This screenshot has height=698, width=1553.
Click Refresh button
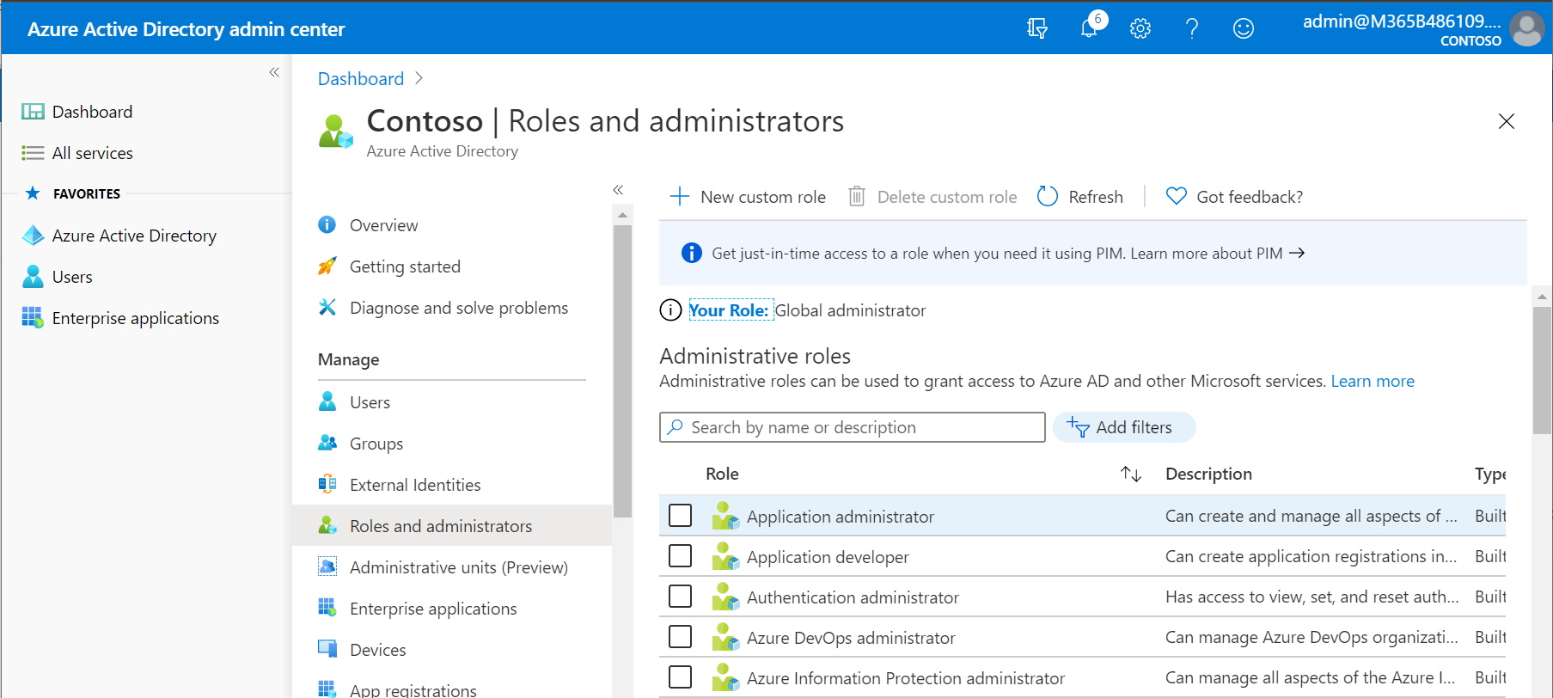tap(1080, 197)
